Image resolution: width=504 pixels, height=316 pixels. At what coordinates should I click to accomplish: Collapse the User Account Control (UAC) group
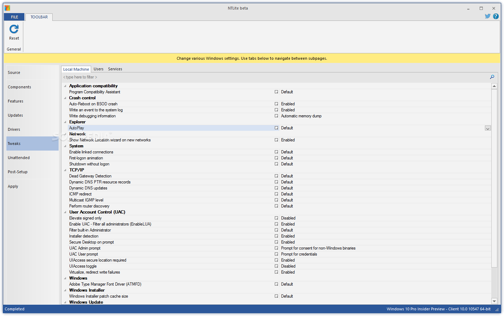(65, 212)
